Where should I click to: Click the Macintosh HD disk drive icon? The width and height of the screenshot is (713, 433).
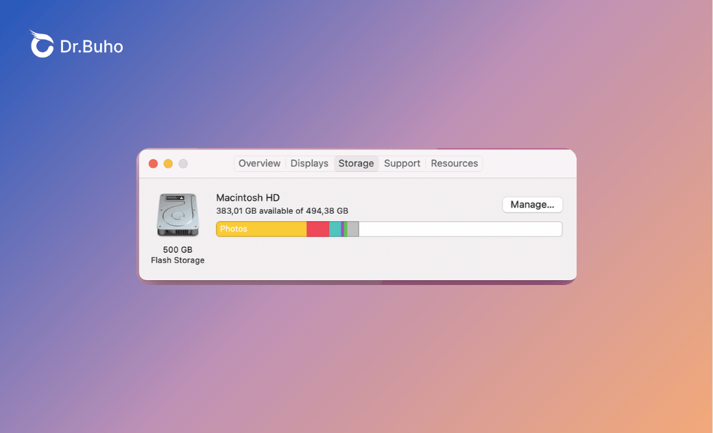(x=178, y=214)
